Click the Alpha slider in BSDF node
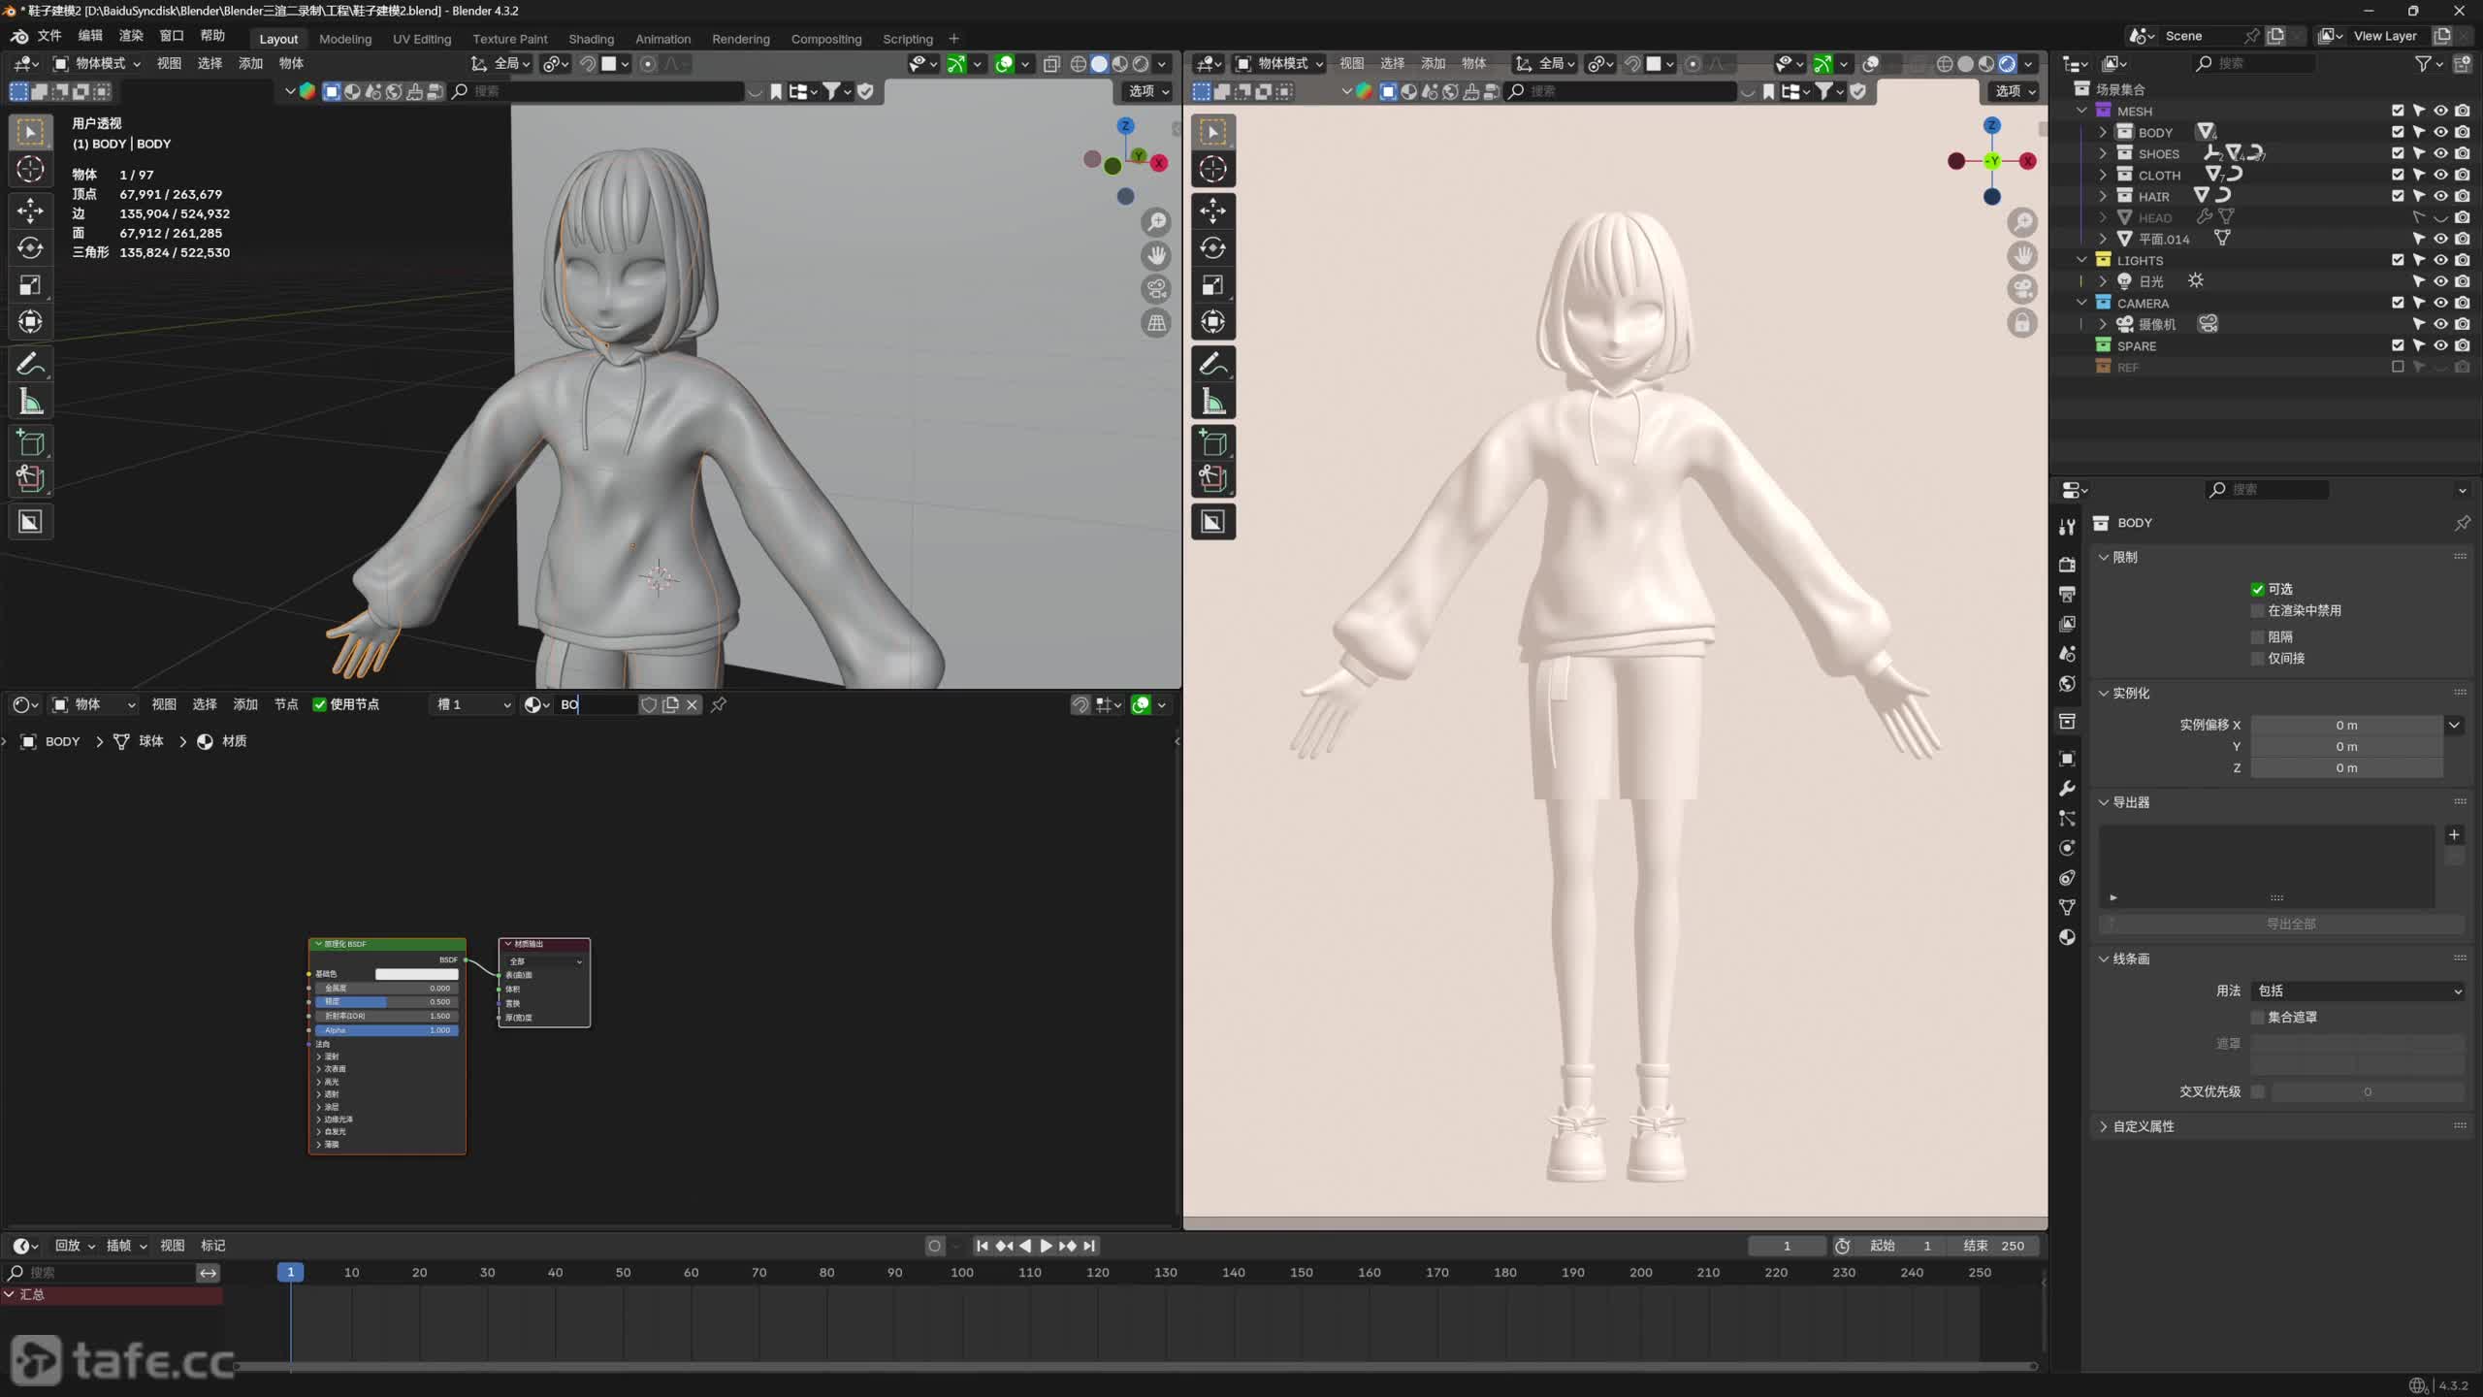This screenshot has height=1397, width=2483. click(x=386, y=1030)
